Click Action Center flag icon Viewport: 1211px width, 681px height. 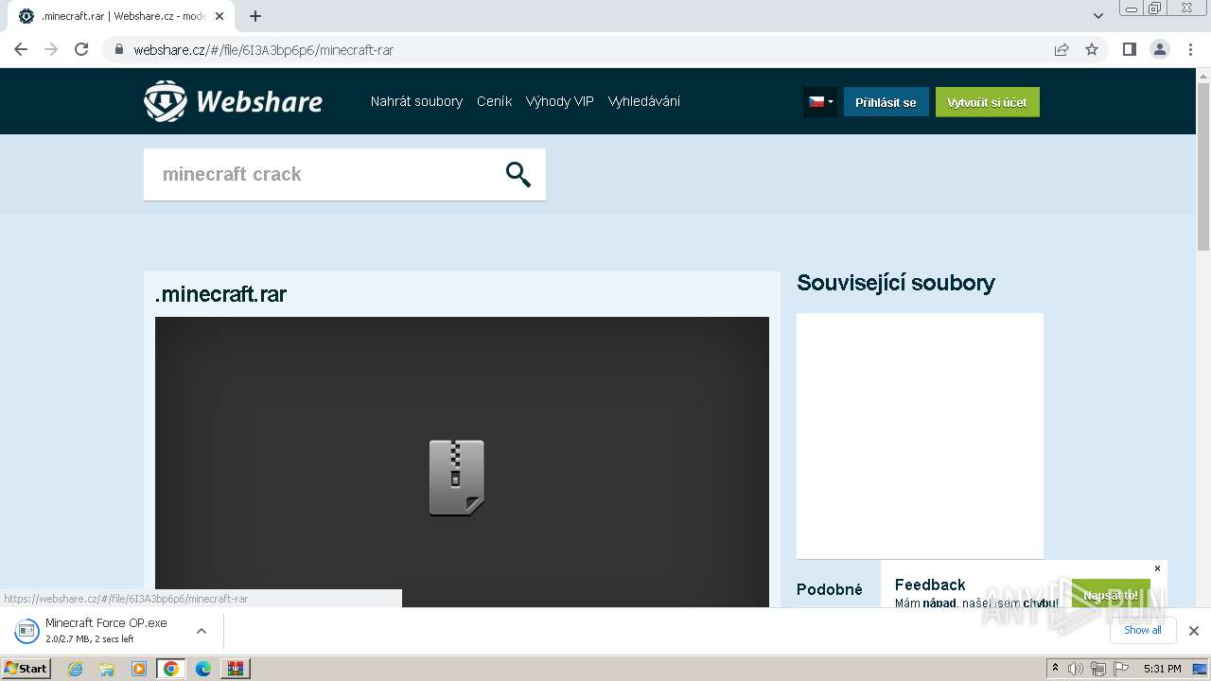pos(1121,669)
